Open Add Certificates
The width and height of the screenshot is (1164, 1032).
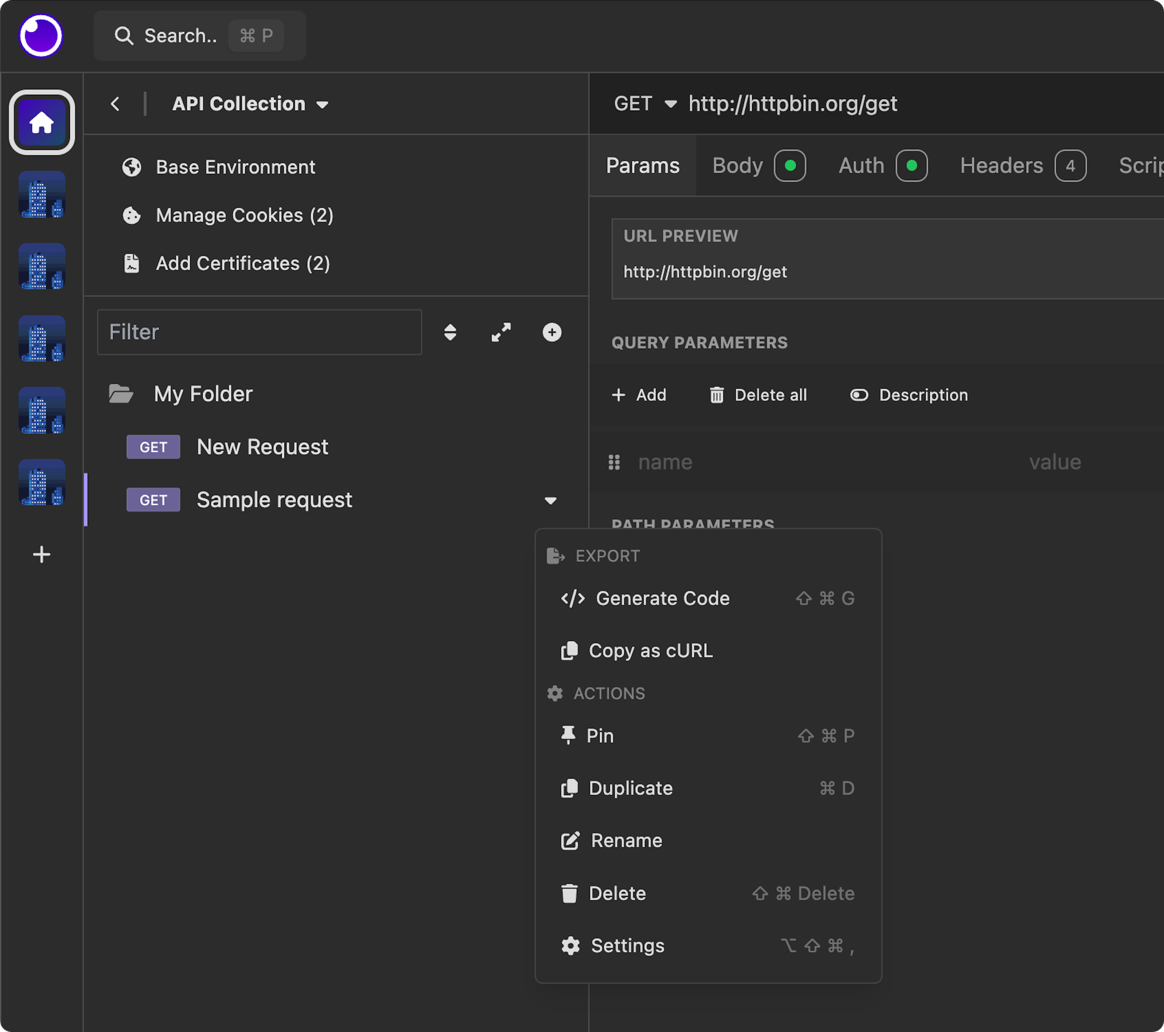[x=243, y=264]
